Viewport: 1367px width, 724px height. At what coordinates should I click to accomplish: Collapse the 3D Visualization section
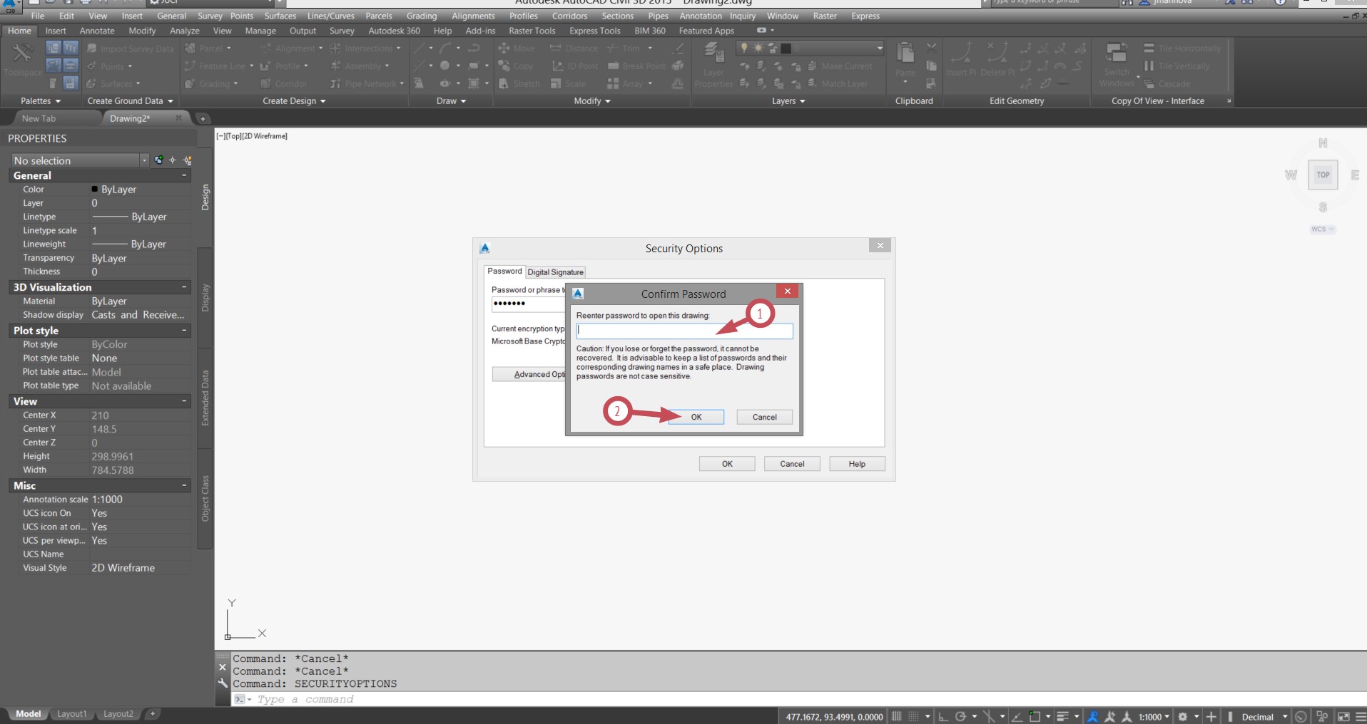(184, 287)
